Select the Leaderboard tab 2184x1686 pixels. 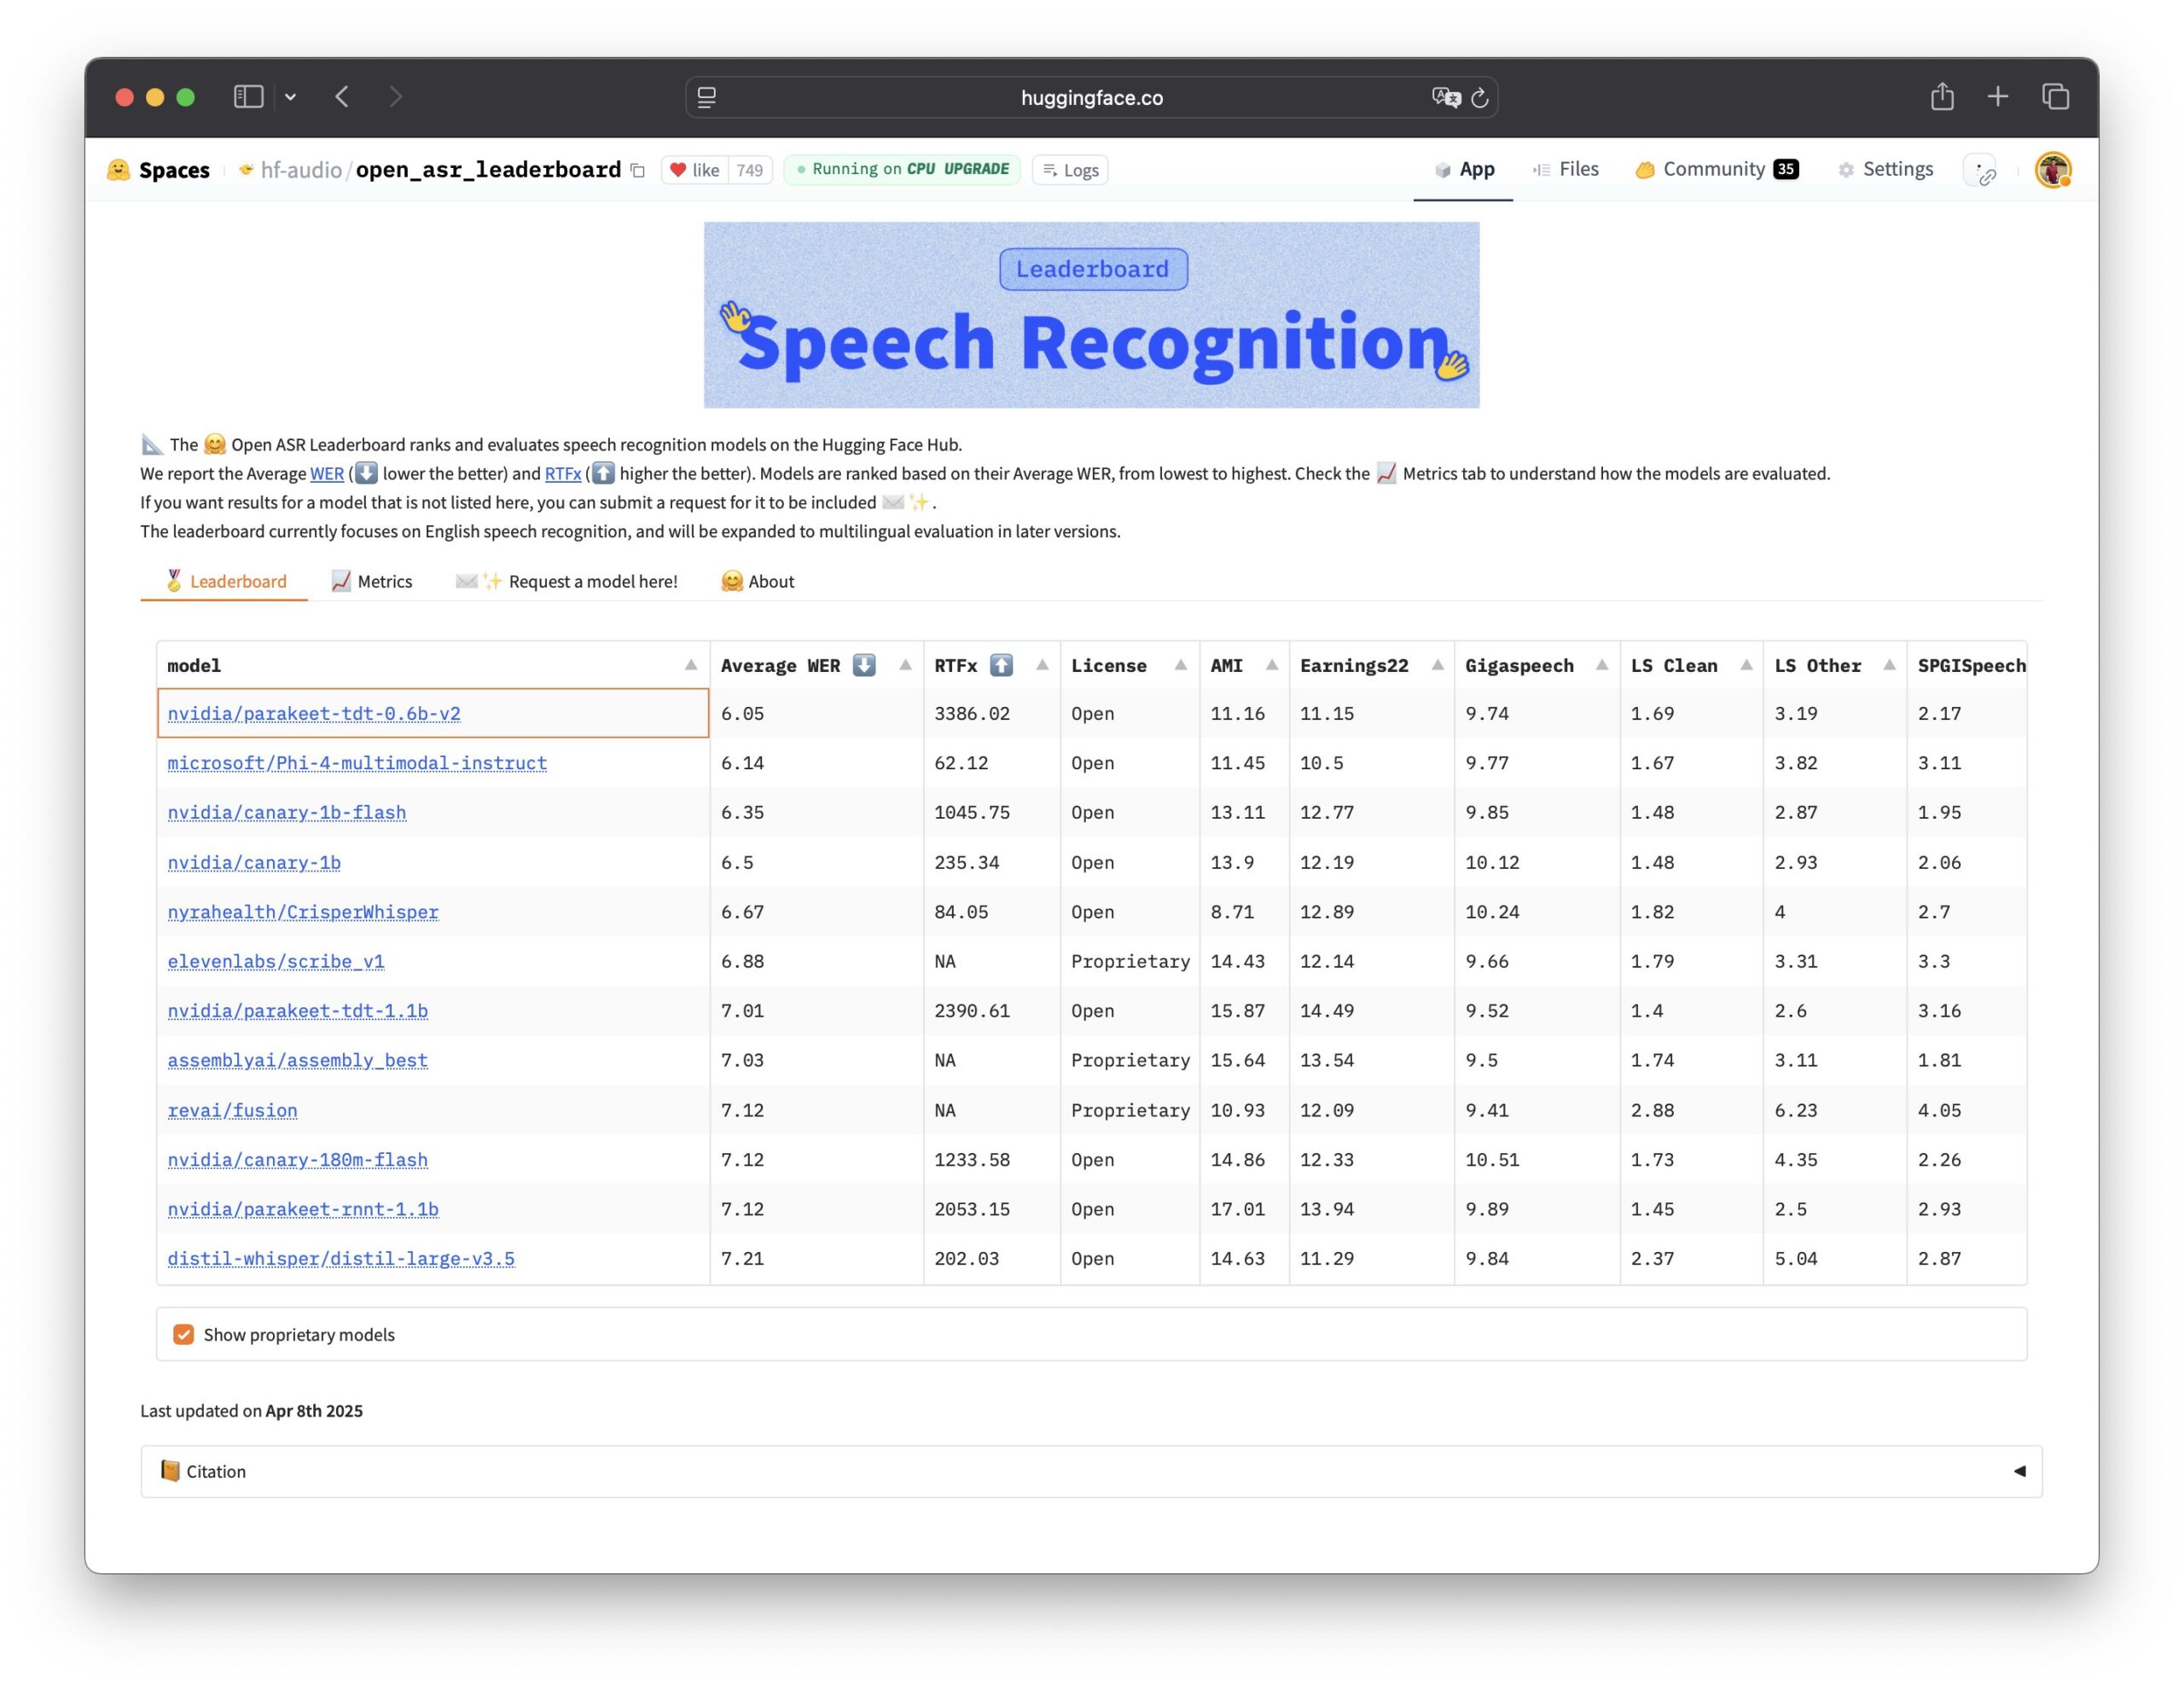pos(225,582)
